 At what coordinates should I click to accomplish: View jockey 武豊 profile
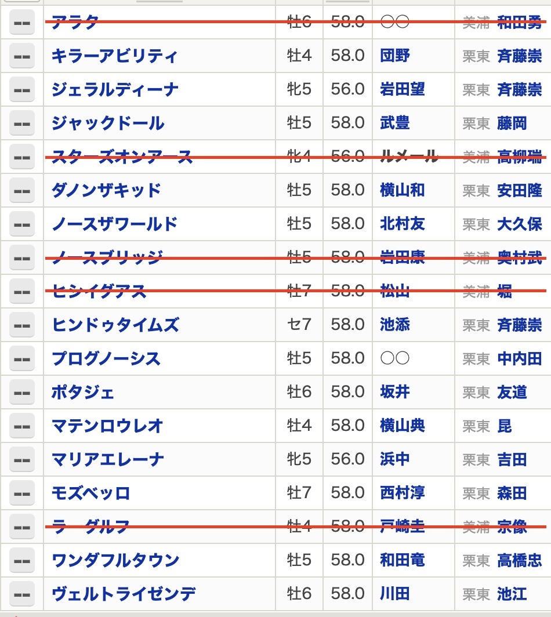(395, 123)
